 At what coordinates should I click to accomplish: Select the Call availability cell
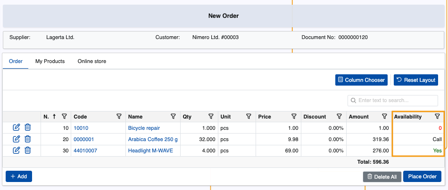(x=418, y=139)
